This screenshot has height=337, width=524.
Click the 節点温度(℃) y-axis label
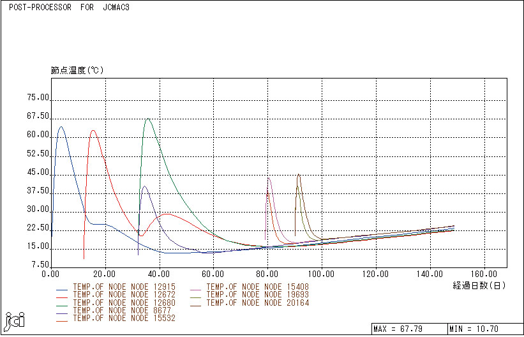coord(77,70)
